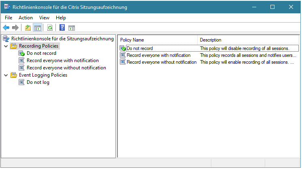Viewport: 302px width, 169px height.
Task: Open the File menu
Action: click(9, 18)
